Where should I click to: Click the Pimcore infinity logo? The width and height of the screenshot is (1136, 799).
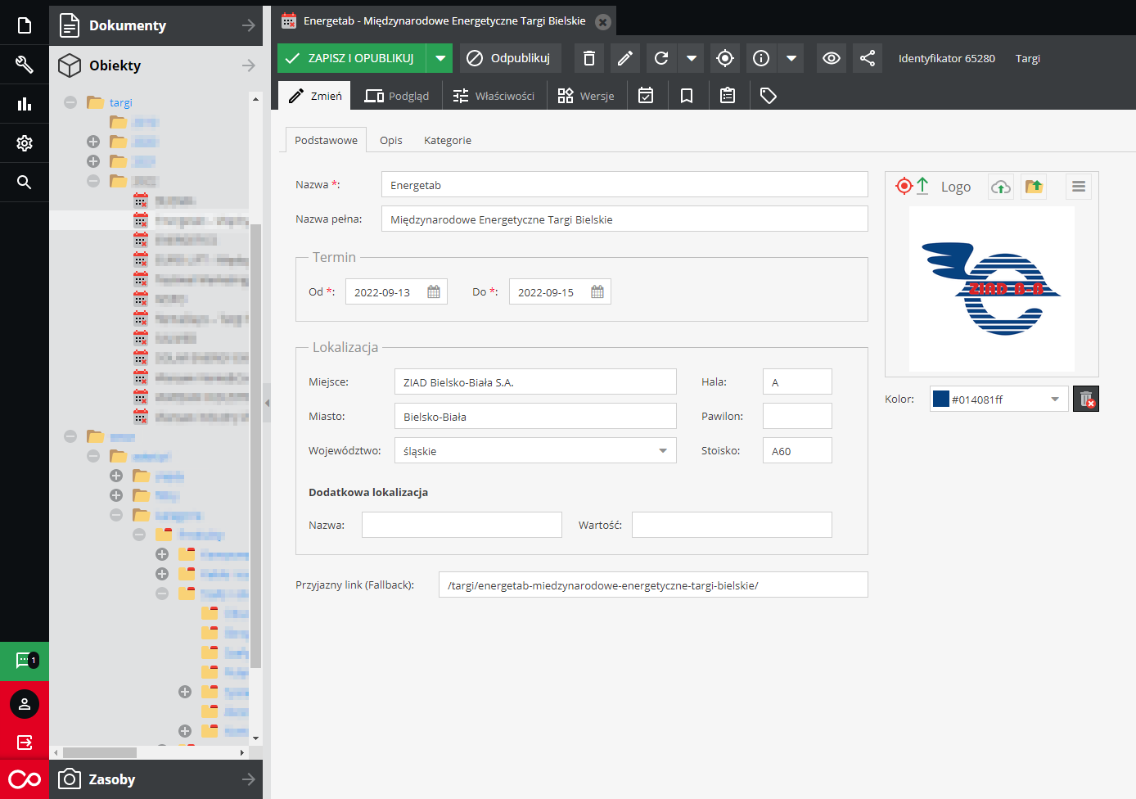coord(25,779)
